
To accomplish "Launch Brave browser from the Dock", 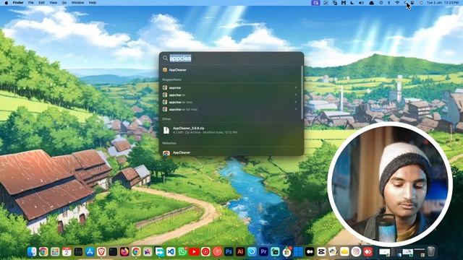I will click(x=101, y=252).
